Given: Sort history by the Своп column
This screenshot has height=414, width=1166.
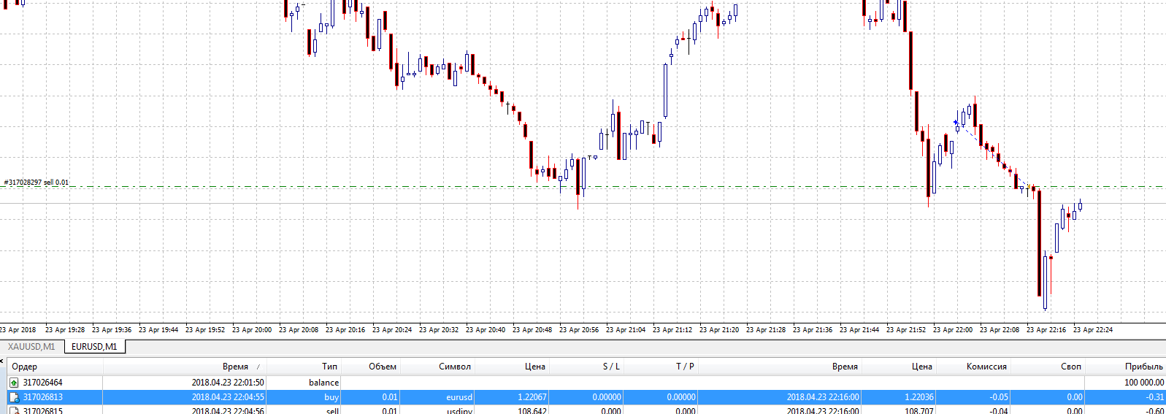Looking at the screenshot, I should (1071, 367).
